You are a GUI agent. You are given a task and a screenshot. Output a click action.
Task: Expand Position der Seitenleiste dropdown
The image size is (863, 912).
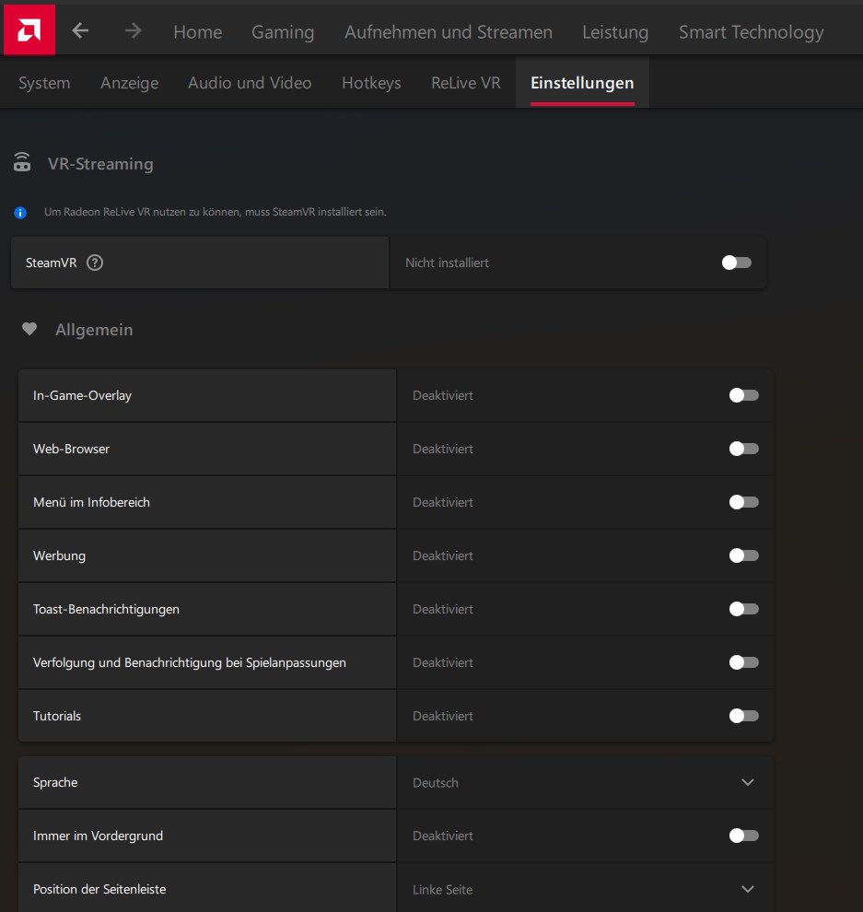point(747,889)
